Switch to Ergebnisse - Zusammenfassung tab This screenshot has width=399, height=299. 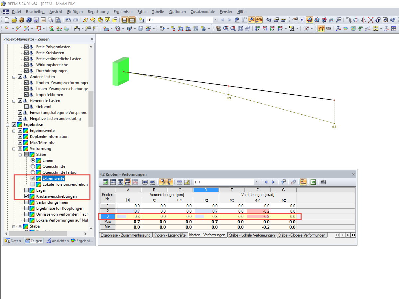coord(126,235)
